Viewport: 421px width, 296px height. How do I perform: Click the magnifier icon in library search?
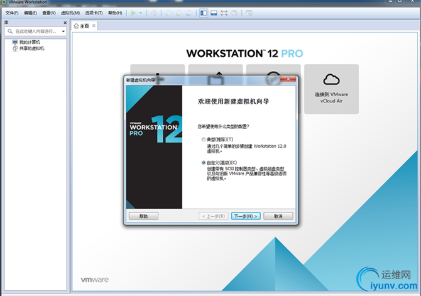(x=10, y=31)
